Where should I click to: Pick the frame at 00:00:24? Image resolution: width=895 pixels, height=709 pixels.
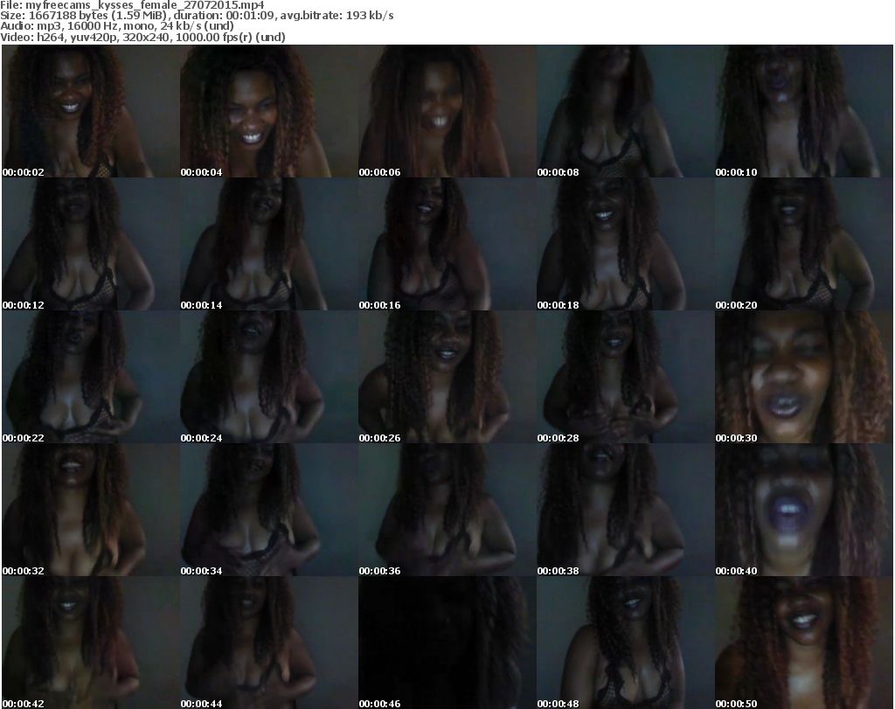pos(269,377)
